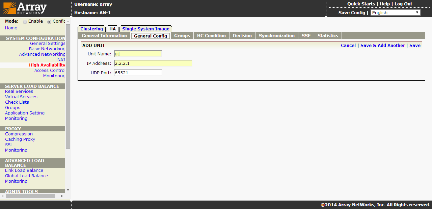Screen dimensions: 432x209
Task: Open the Synchronization tab
Action: pos(276,36)
